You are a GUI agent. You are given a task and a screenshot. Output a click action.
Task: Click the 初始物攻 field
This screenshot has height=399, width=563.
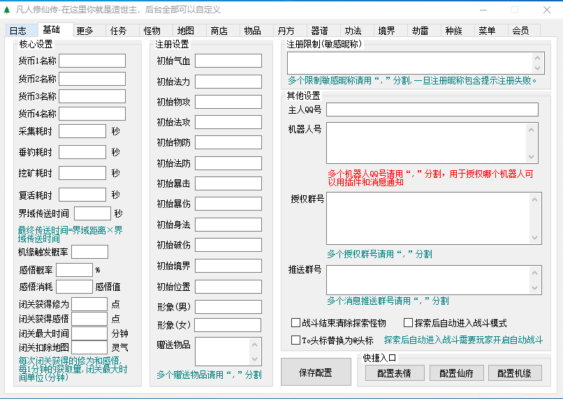click(228, 102)
